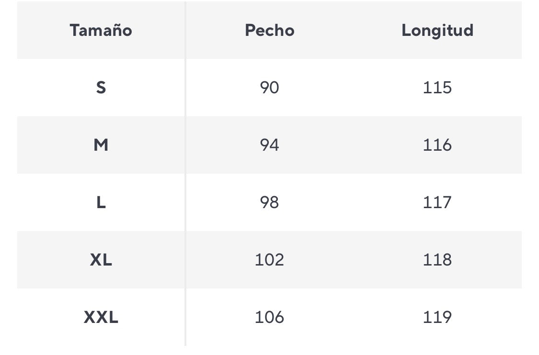Click the chest value 106
The image size is (539, 355).
pyautogui.click(x=269, y=317)
